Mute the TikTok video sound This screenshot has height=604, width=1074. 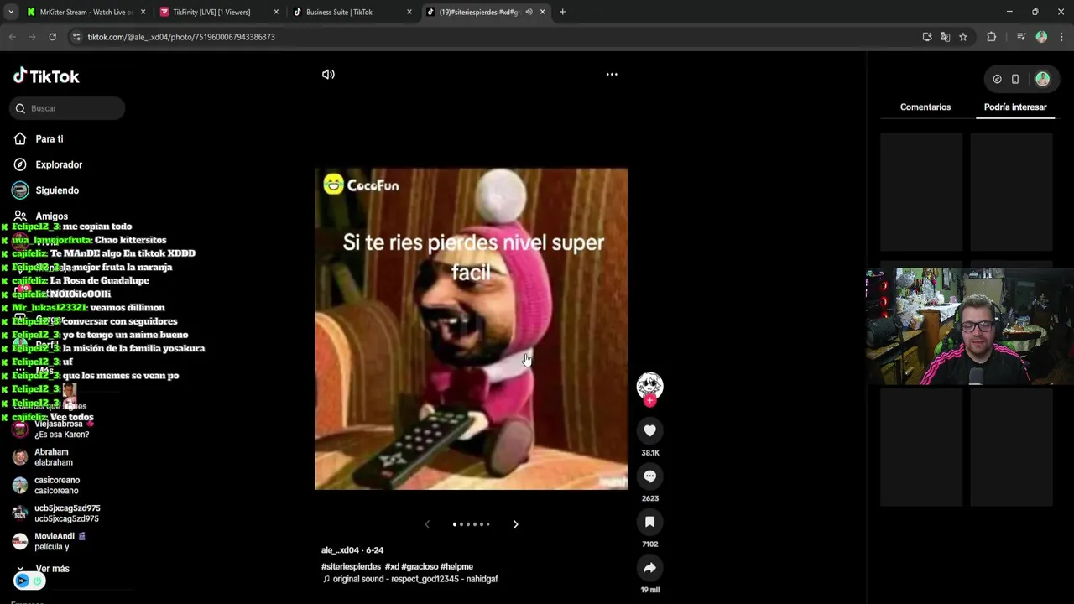coord(328,74)
